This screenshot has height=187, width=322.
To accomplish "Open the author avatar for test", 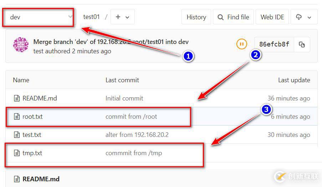I will point(21,44).
